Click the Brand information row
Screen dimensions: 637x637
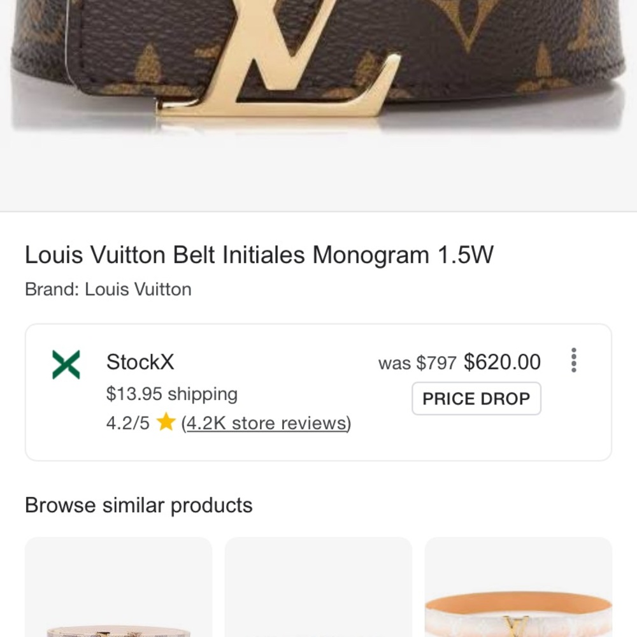[x=108, y=289]
